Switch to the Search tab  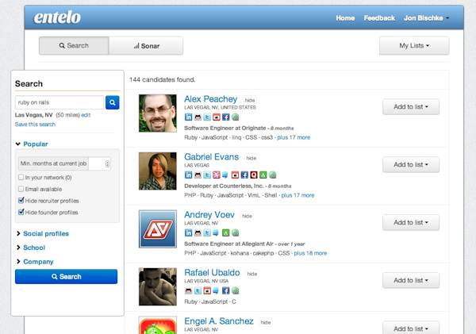[74, 45]
